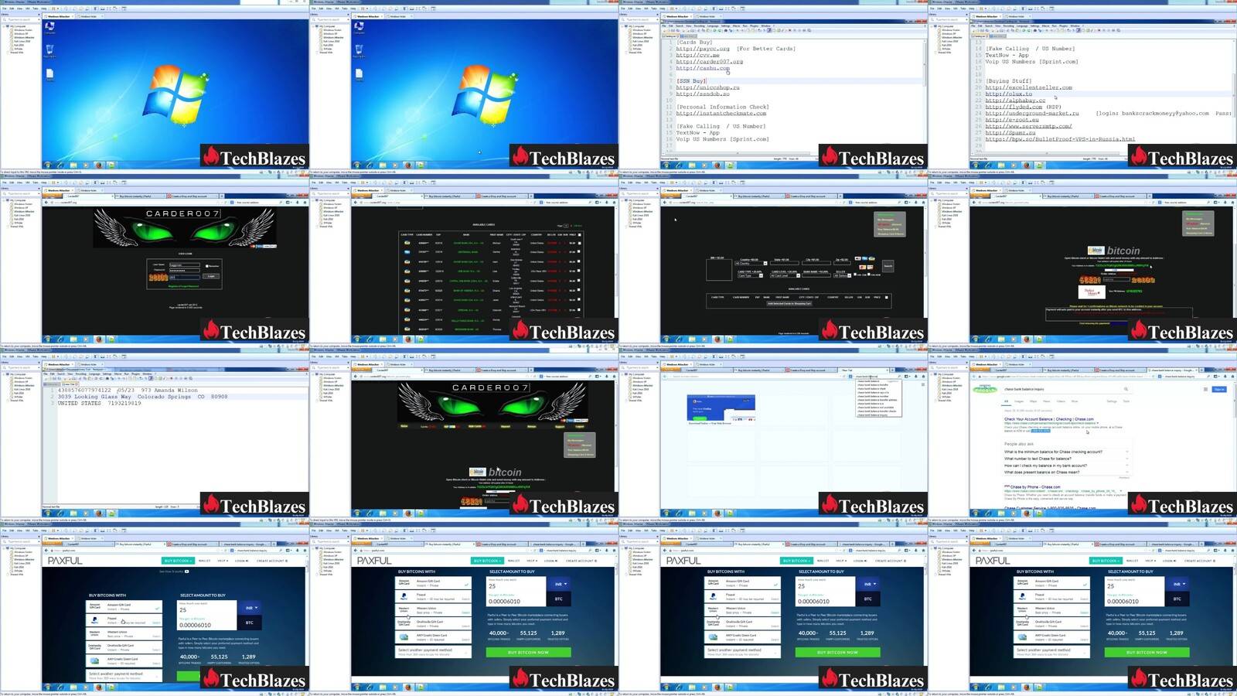Click '[Personal Information Check]' line in Notepad++ frame
1237x696 pixels.
click(723, 107)
